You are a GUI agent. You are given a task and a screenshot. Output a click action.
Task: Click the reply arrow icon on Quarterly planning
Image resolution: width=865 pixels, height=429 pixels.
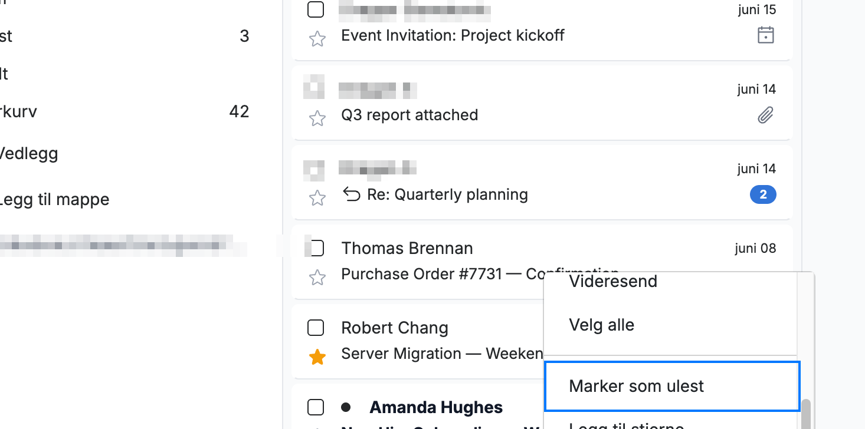352,194
